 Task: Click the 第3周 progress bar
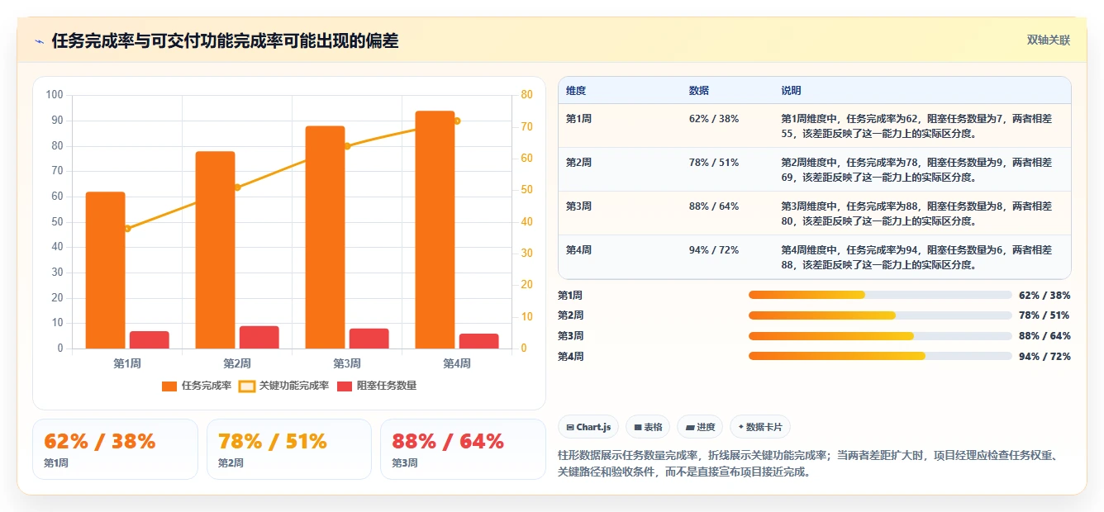pos(880,336)
